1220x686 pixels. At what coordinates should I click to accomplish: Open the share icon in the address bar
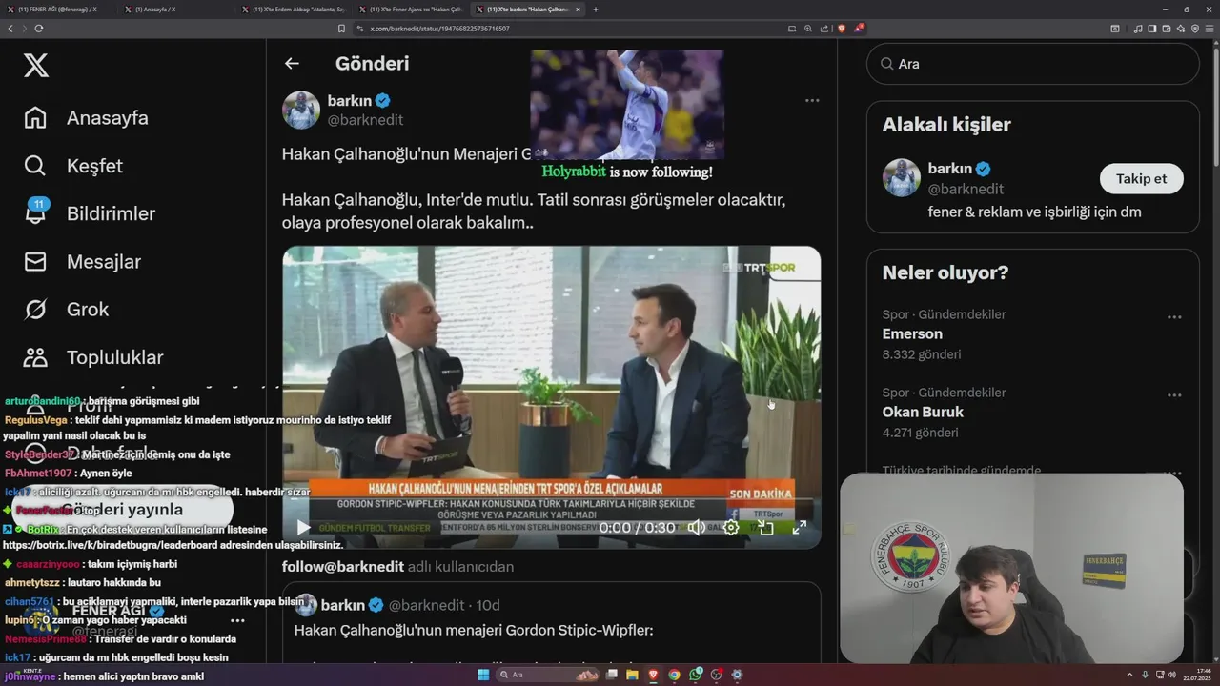pos(823,29)
